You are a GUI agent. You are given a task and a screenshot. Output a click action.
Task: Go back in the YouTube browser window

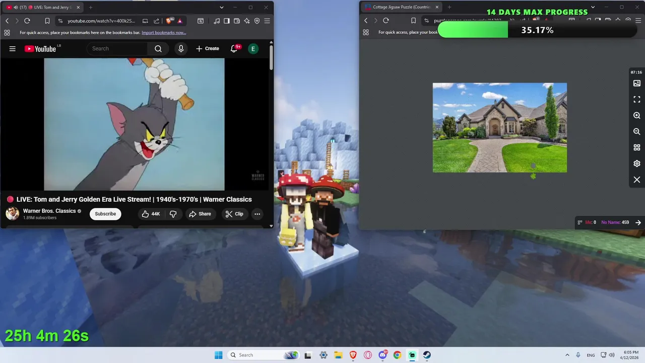7,21
